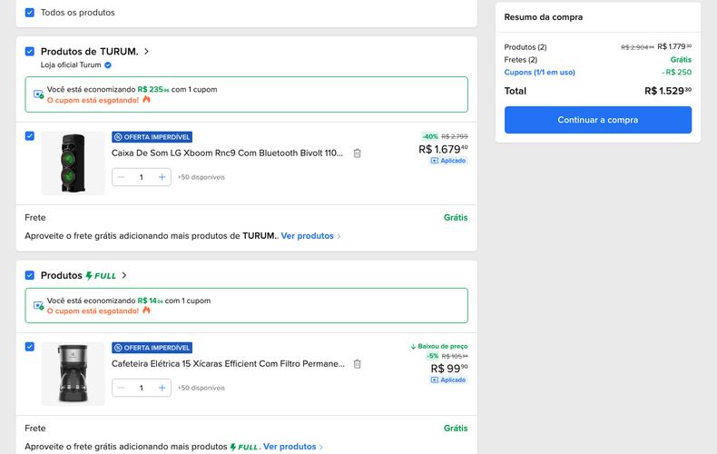Click verified badge next to Loja oficial Turum
The image size is (717, 454).
[x=108, y=65]
